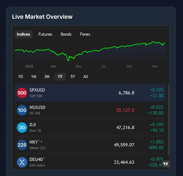The width and height of the screenshot is (183, 176).
Task: Click the Dow 30 description label
Action: [35, 131]
